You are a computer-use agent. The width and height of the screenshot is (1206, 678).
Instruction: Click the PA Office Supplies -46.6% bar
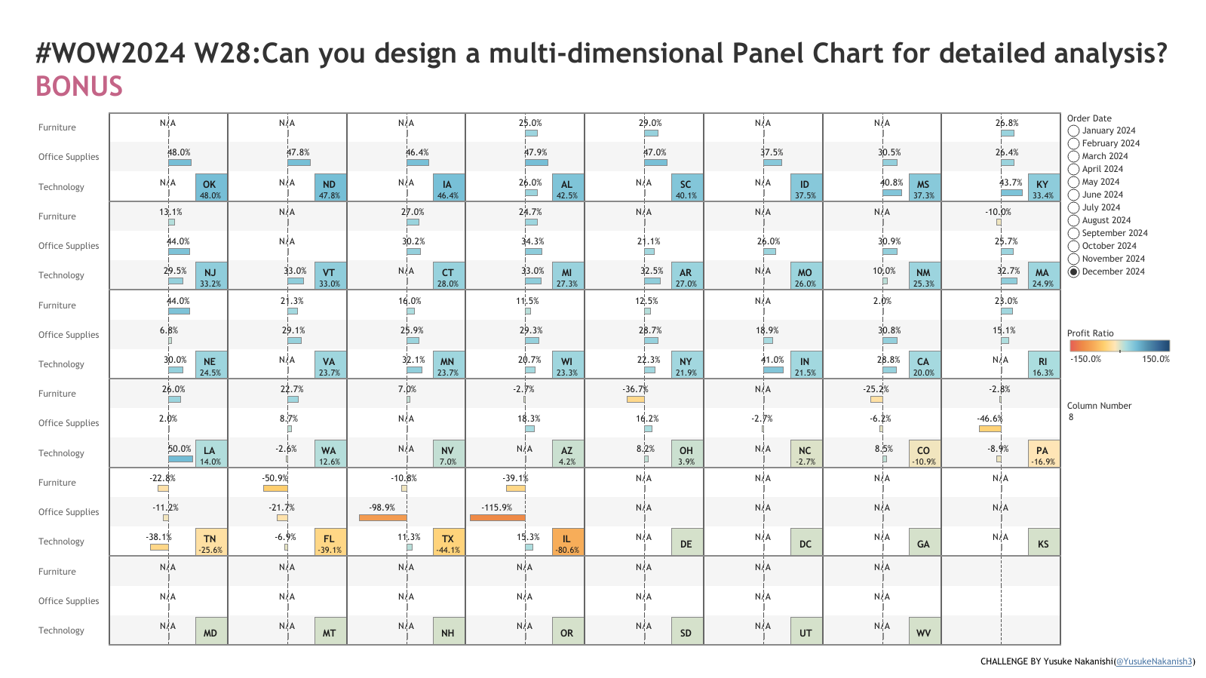990,429
